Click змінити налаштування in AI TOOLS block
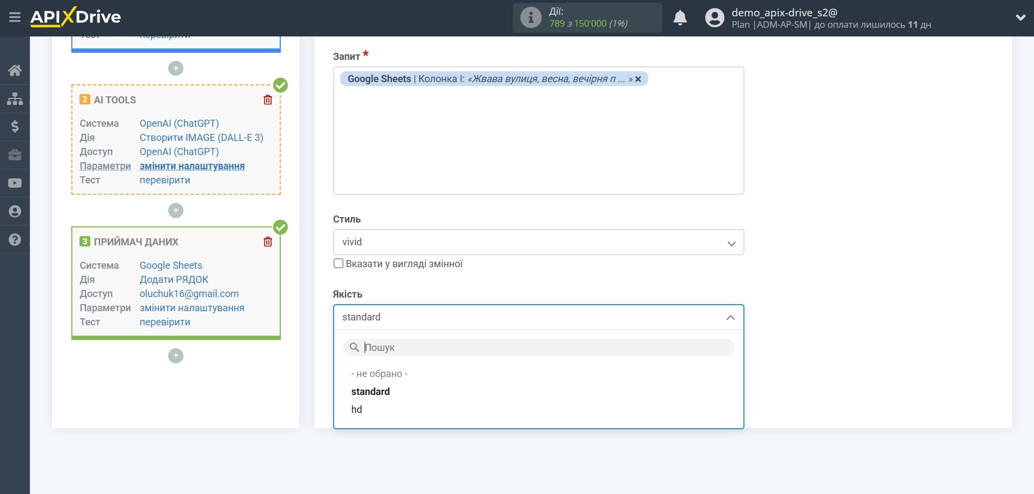 point(192,166)
